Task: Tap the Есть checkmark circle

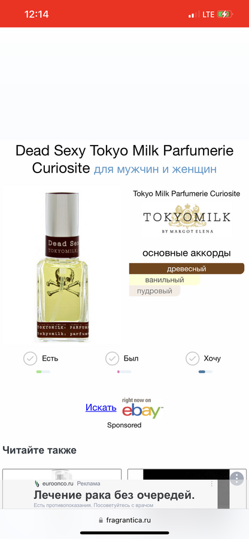Action: [x=30, y=359]
